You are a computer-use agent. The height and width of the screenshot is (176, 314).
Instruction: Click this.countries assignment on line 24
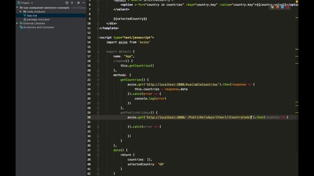[x=161, y=89]
